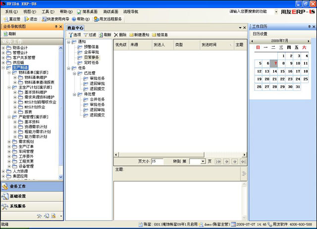Go to first page of message list
The image size is (317, 229).
tap(218, 161)
